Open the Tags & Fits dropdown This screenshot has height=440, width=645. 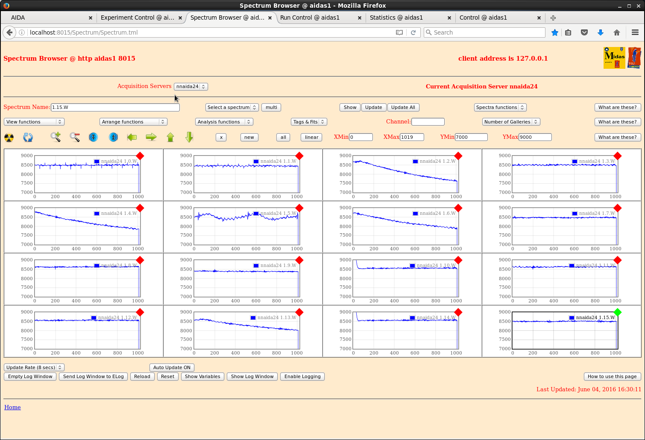[309, 122]
